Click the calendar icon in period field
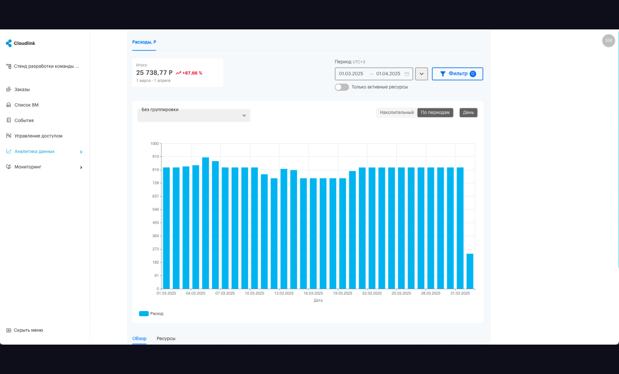Image resolution: width=619 pixels, height=374 pixels. (406, 74)
